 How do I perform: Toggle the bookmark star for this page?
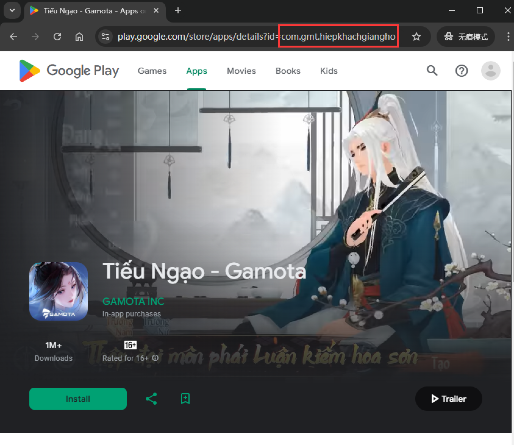point(417,37)
